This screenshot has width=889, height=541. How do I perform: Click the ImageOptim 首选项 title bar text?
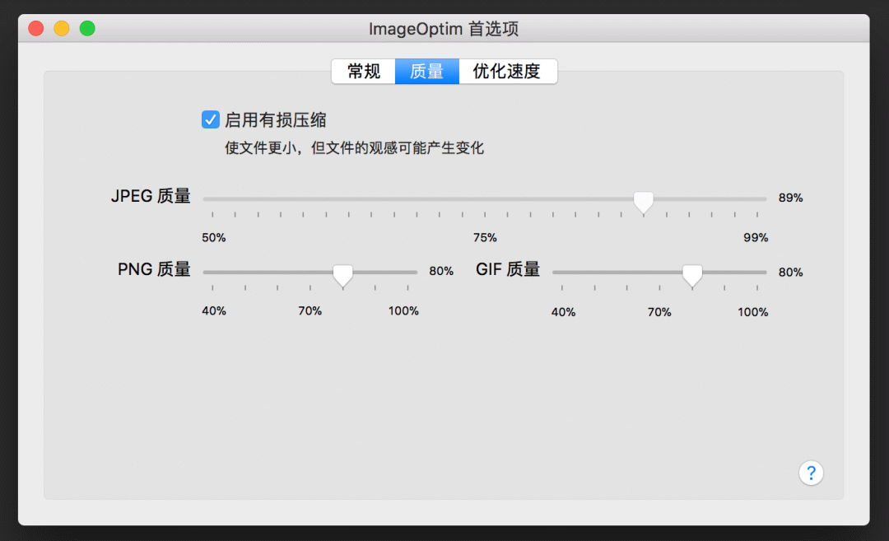(x=444, y=28)
